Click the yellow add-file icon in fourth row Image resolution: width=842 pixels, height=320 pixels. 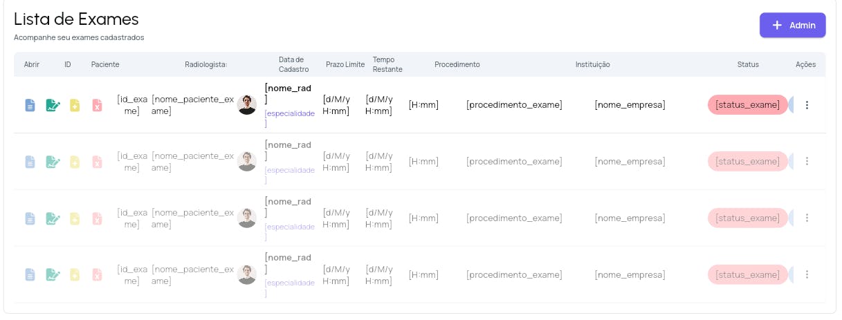(75, 274)
